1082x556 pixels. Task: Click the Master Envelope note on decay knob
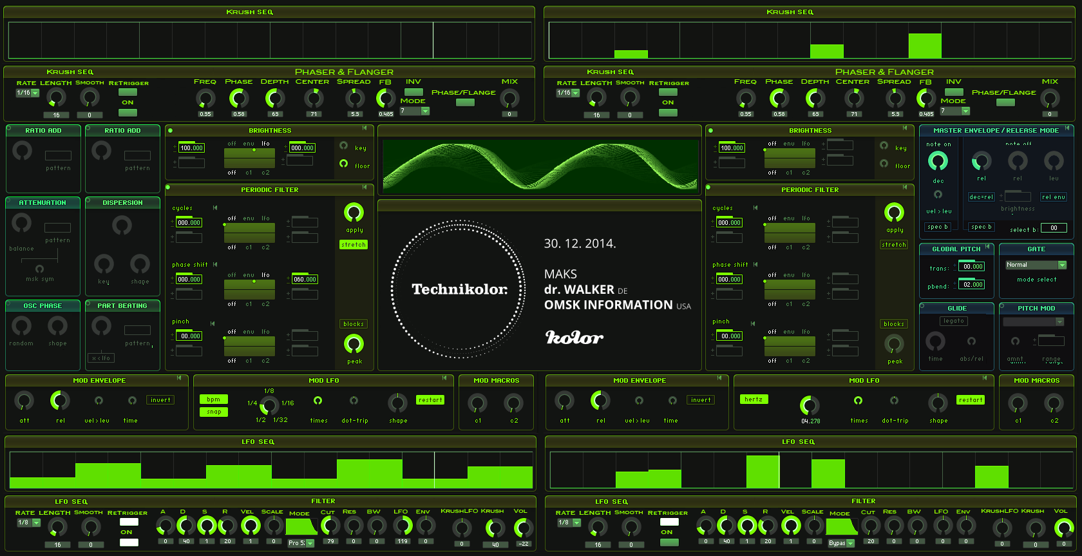(938, 161)
